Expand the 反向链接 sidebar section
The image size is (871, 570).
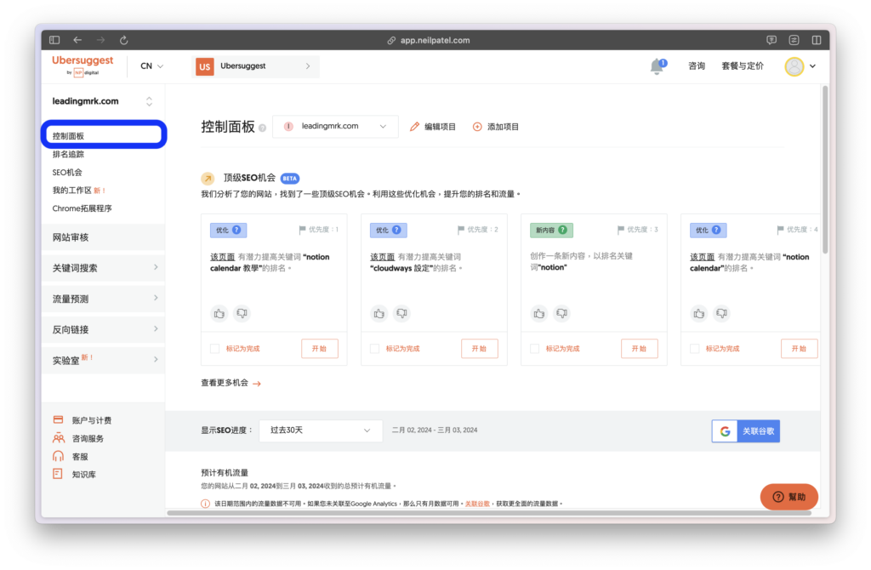(103, 329)
